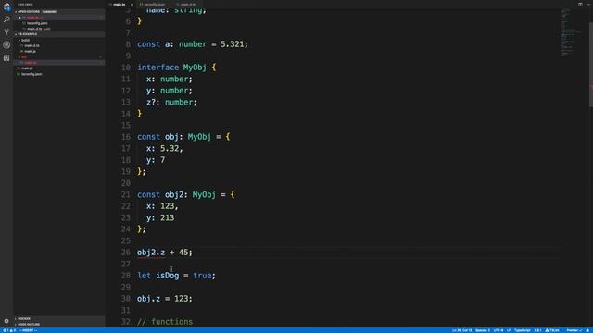This screenshot has width=593, height=333.
Task: Click the EXPLORER sidebar title
Action: [25, 5]
